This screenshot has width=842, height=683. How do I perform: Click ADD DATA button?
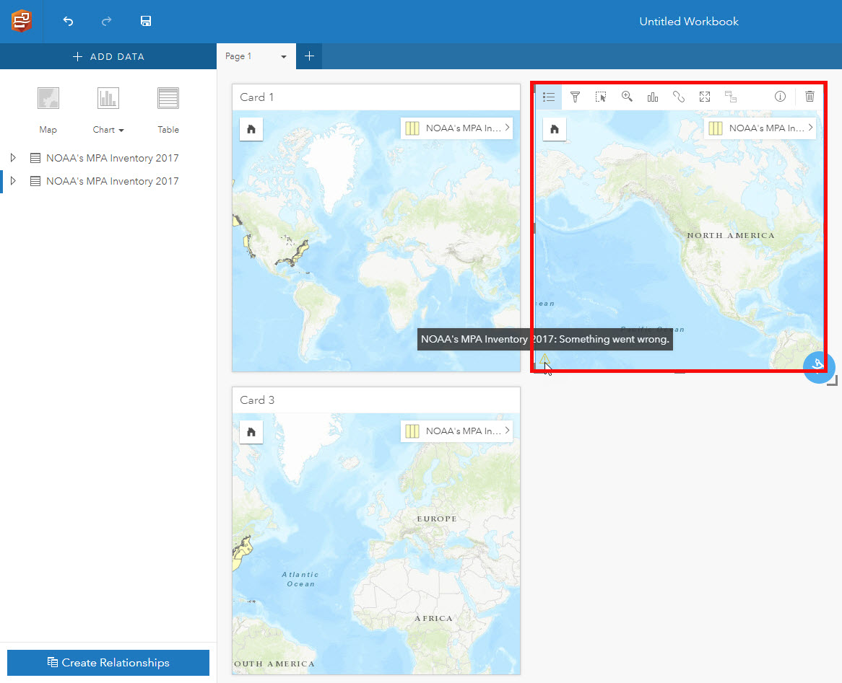108,56
